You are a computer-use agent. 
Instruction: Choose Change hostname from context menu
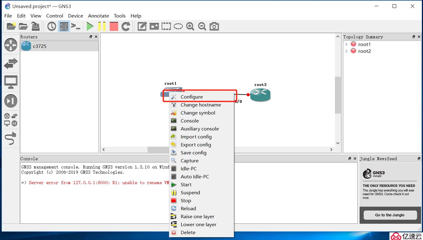tap(202, 105)
